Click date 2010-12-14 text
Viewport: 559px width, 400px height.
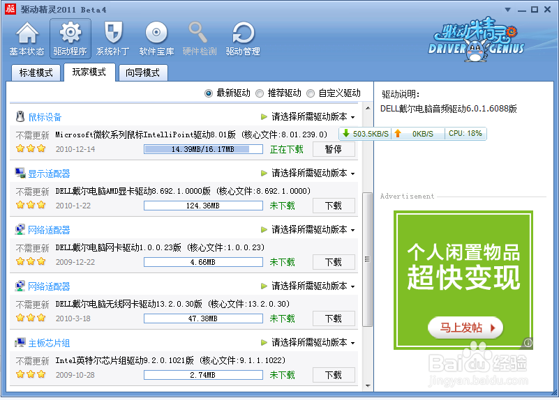(x=75, y=149)
